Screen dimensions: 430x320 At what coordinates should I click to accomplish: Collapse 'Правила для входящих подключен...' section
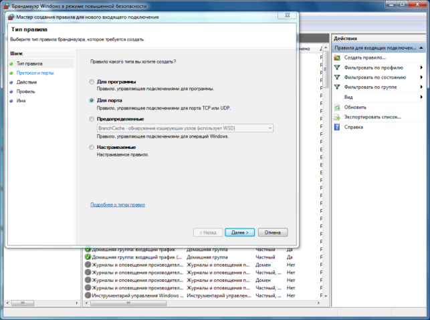[x=421, y=48]
